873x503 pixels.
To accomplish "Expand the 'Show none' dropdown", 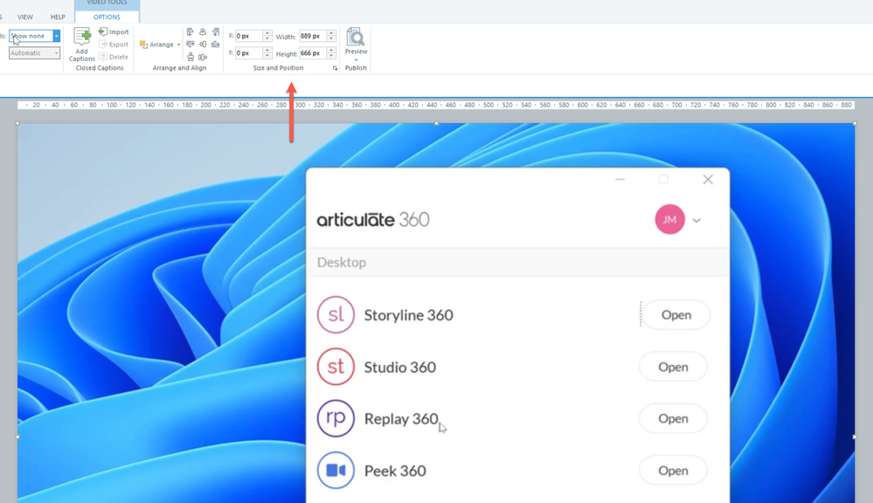I will (x=56, y=36).
